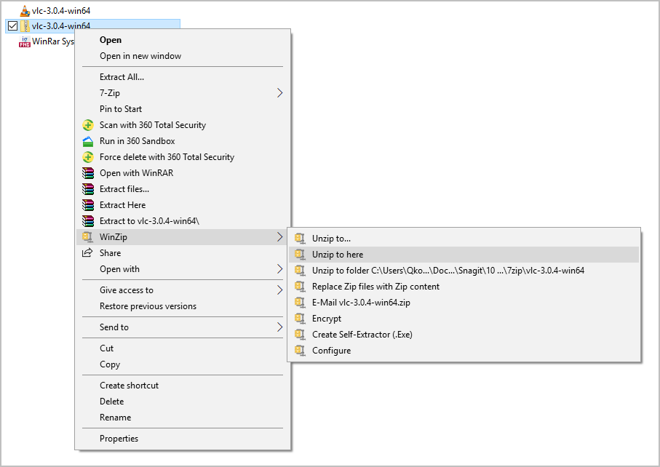Click the VLC cone installer file icon
The width and height of the screenshot is (660, 467).
coord(25,11)
